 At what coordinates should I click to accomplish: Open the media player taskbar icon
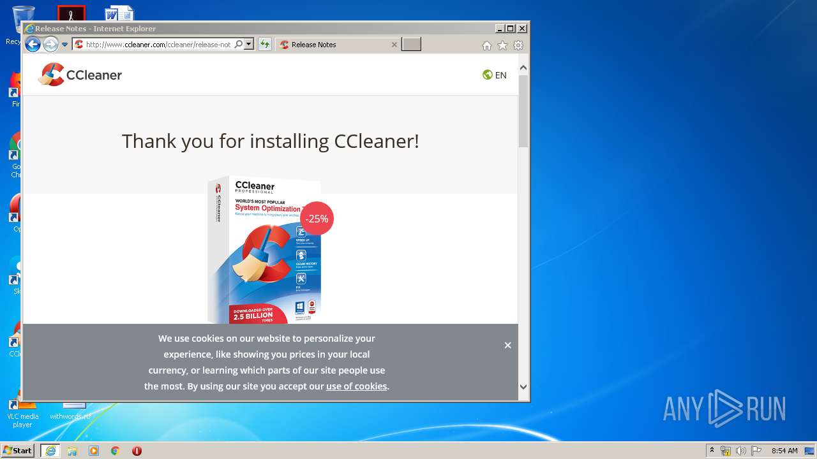94,451
